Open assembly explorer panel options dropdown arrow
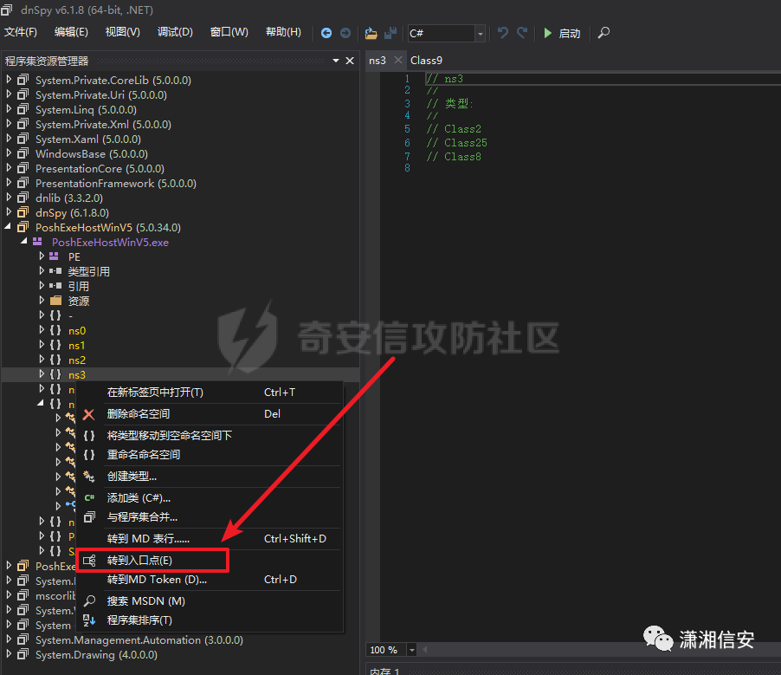 (x=336, y=61)
